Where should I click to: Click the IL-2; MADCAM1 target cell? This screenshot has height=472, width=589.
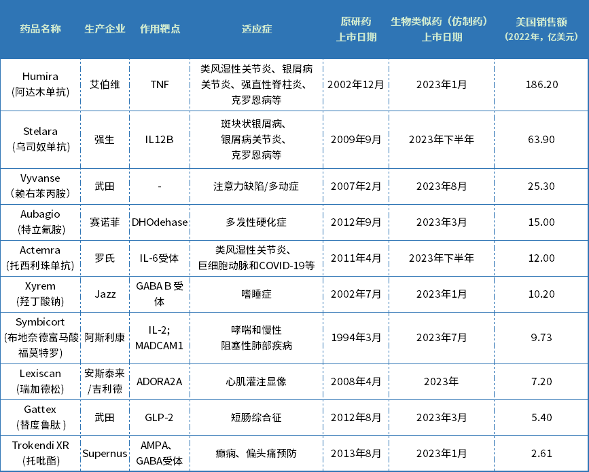[x=159, y=338]
